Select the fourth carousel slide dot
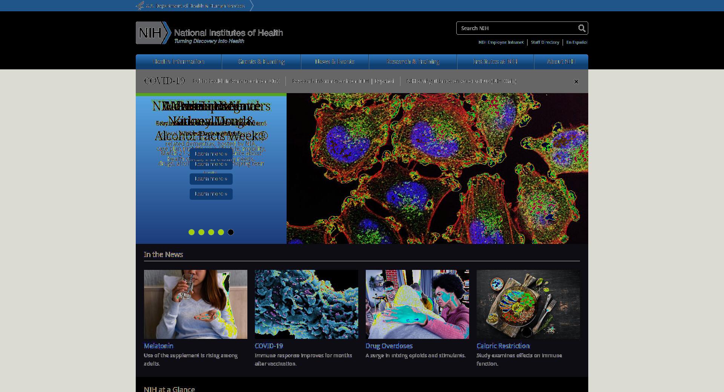The image size is (724, 392). [221, 232]
